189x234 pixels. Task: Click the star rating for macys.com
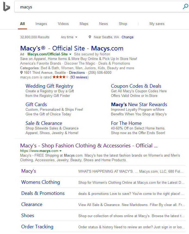click(x=60, y=77)
